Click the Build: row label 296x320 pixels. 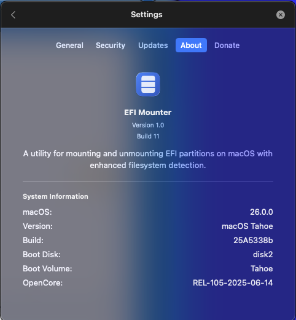[x=33, y=240]
